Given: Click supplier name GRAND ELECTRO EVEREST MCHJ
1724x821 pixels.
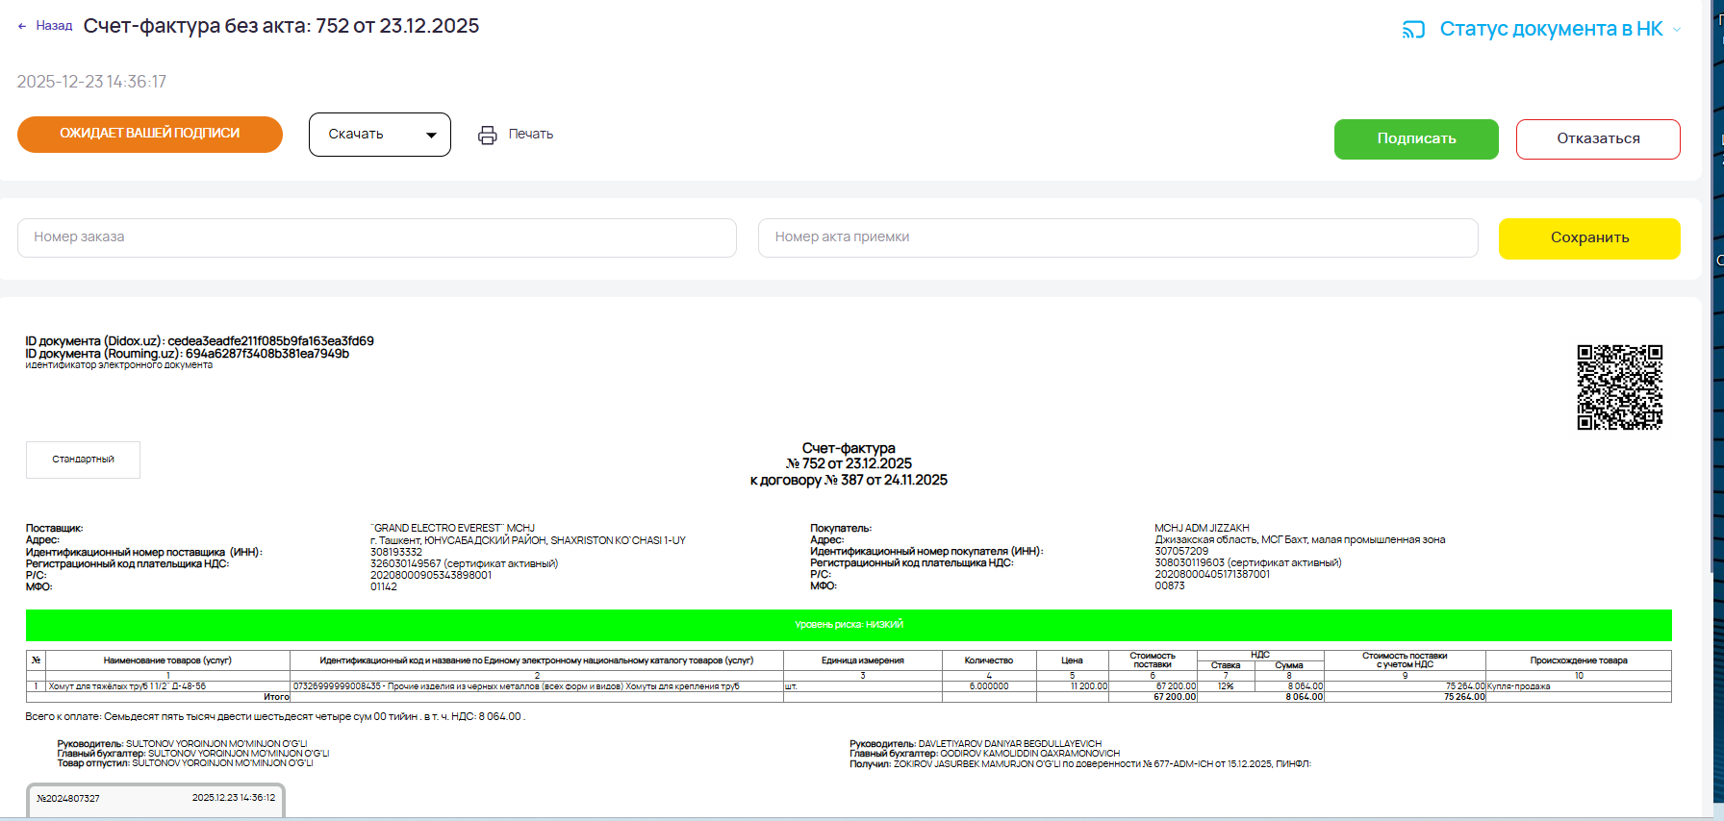Looking at the screenshot, I should (x=452, y=528).
